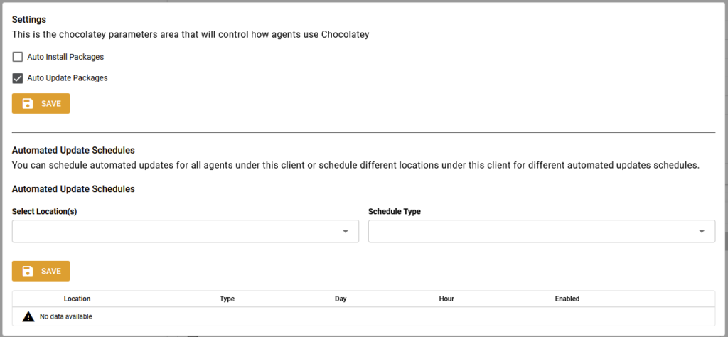Sort the table by Location column
Screen dimensions: 728x337
click(x=77, y=299)
